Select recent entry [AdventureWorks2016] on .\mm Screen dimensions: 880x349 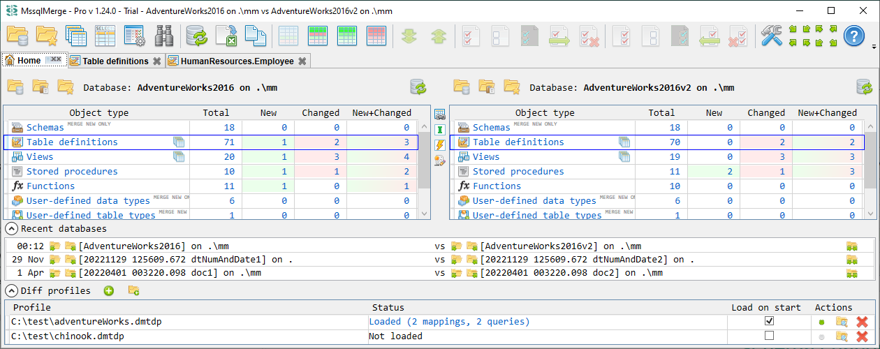coord(154,246)
